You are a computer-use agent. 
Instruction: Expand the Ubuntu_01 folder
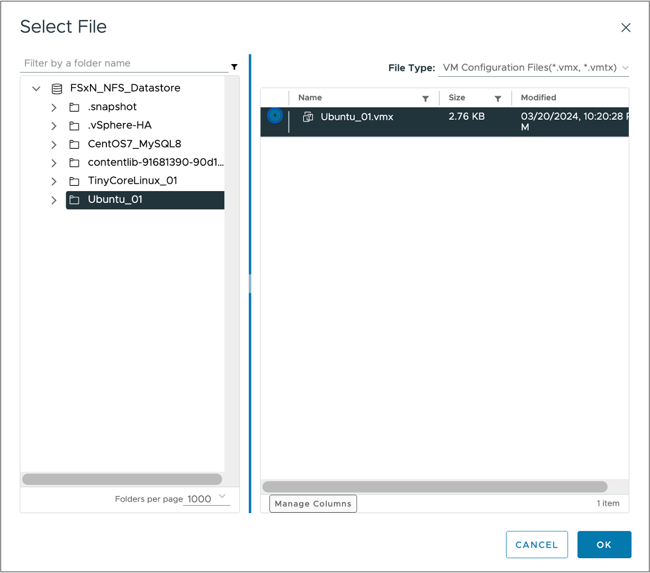53,200
